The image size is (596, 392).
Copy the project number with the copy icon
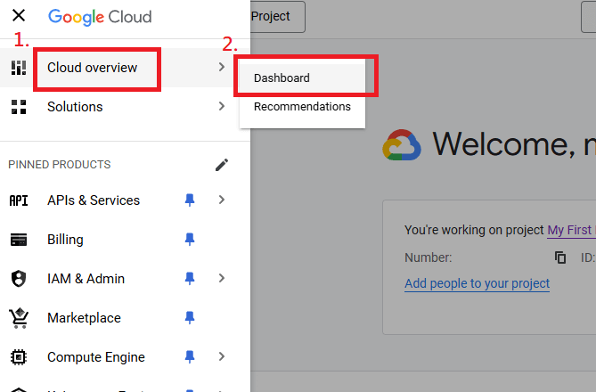click(x=560, y=257)
